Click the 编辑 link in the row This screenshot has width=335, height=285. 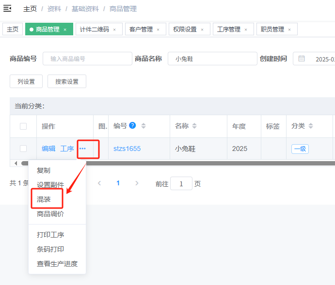pyautogui.click(x=48, y=149)
